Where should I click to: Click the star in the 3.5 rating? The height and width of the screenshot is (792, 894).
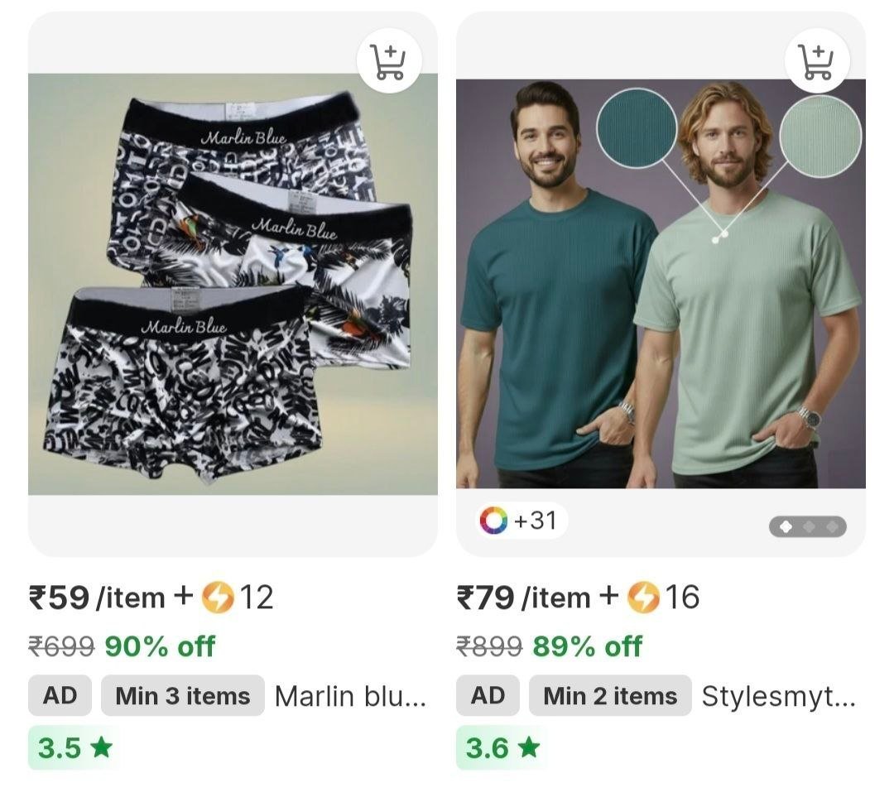tap(102, 747)
